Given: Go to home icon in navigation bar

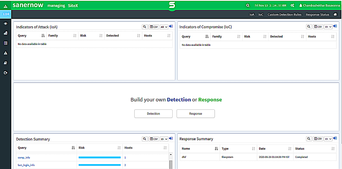Looking at the screenshot, I should click(x=335, y=15).
